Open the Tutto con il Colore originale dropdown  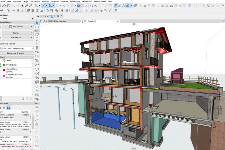pos(17,48)
